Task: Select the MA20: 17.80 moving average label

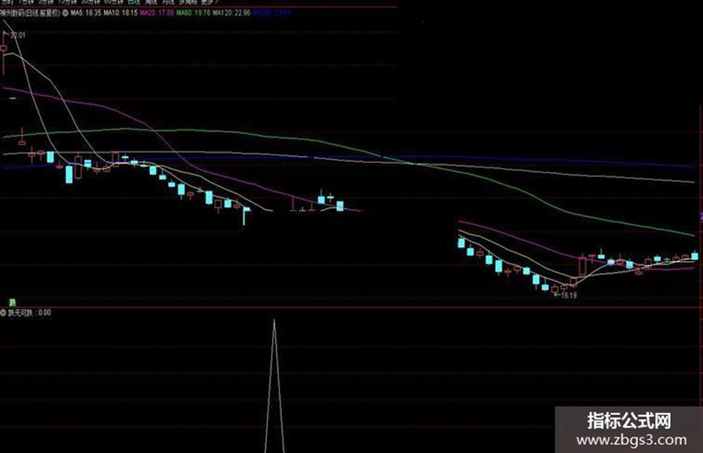Action: tap(157, 13)
